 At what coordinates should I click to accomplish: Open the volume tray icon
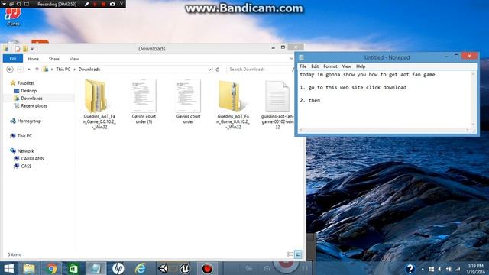[440, 269]
